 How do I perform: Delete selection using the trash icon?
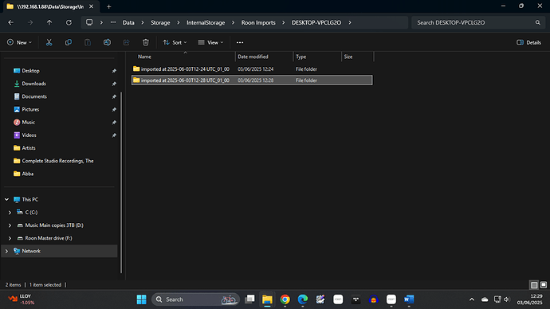[146, 42]
